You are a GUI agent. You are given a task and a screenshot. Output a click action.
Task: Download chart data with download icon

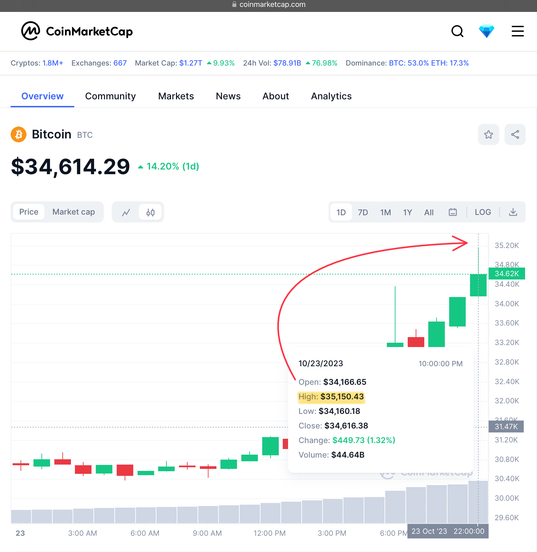pos(513,212)
